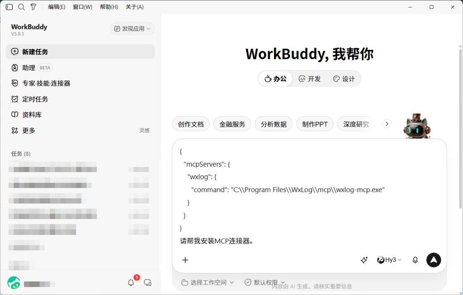Open the 更多 item
The image size is (463, 295).
click(29, 131)
